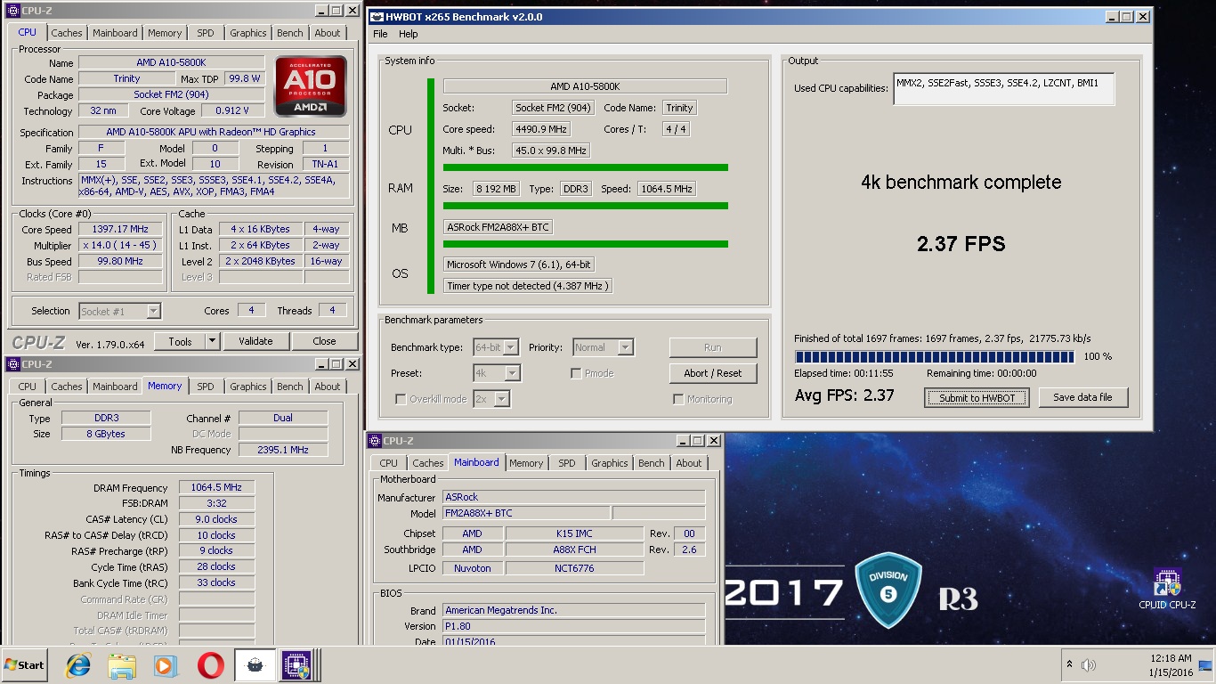This screenshot has width=1216, height=684.
Task: Click the Used CPU capabilities text box
Action: point(1003,89)
